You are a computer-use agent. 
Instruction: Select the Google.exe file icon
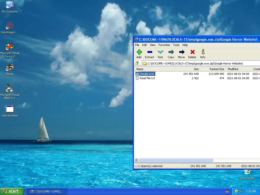click(137, 74)
